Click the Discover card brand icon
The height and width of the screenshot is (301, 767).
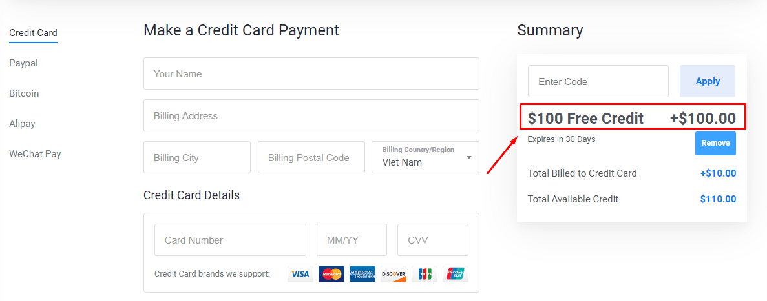[394, 274]
